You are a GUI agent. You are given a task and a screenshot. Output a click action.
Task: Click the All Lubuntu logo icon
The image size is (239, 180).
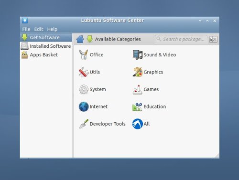[x=138, y=124]
